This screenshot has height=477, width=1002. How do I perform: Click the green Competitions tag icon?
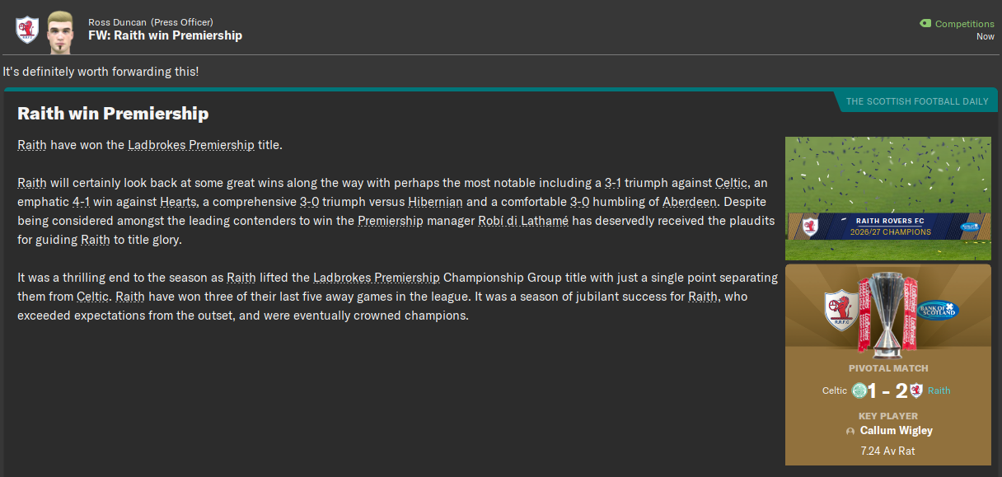[x=925, y=24]
